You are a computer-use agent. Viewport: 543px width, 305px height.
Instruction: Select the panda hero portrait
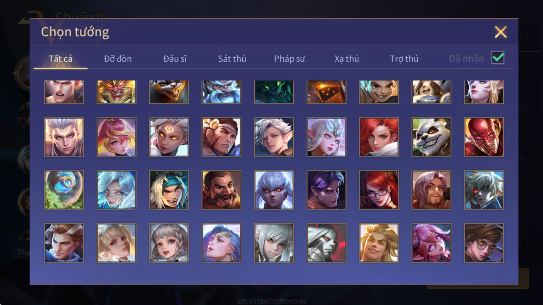pyautogui.click(x=431, y=137)
